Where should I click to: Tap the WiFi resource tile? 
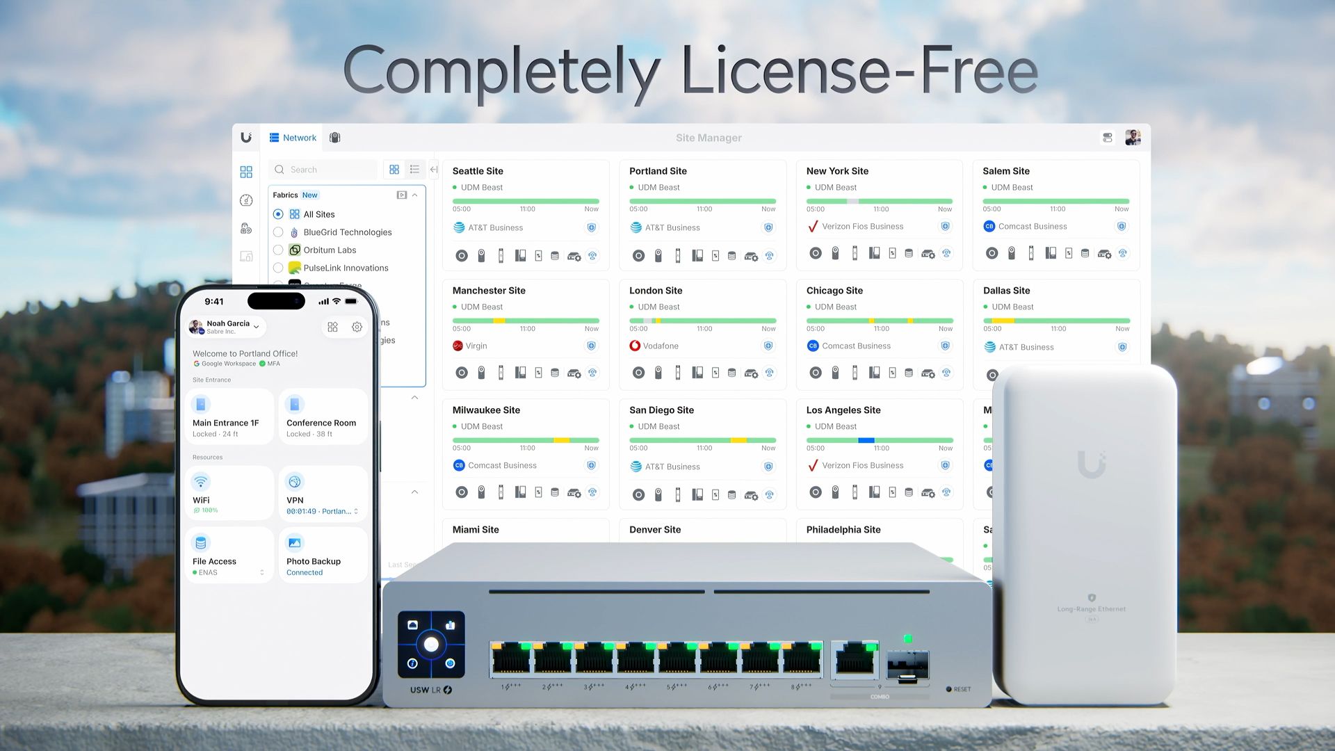coord(229,493)
